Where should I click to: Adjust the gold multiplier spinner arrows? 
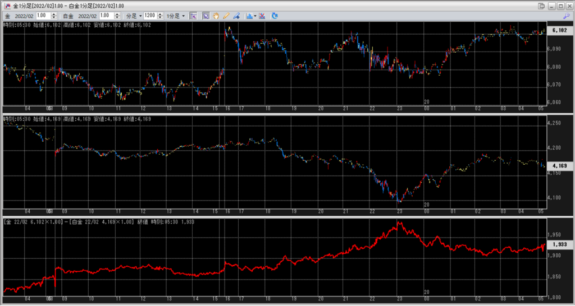53,16
